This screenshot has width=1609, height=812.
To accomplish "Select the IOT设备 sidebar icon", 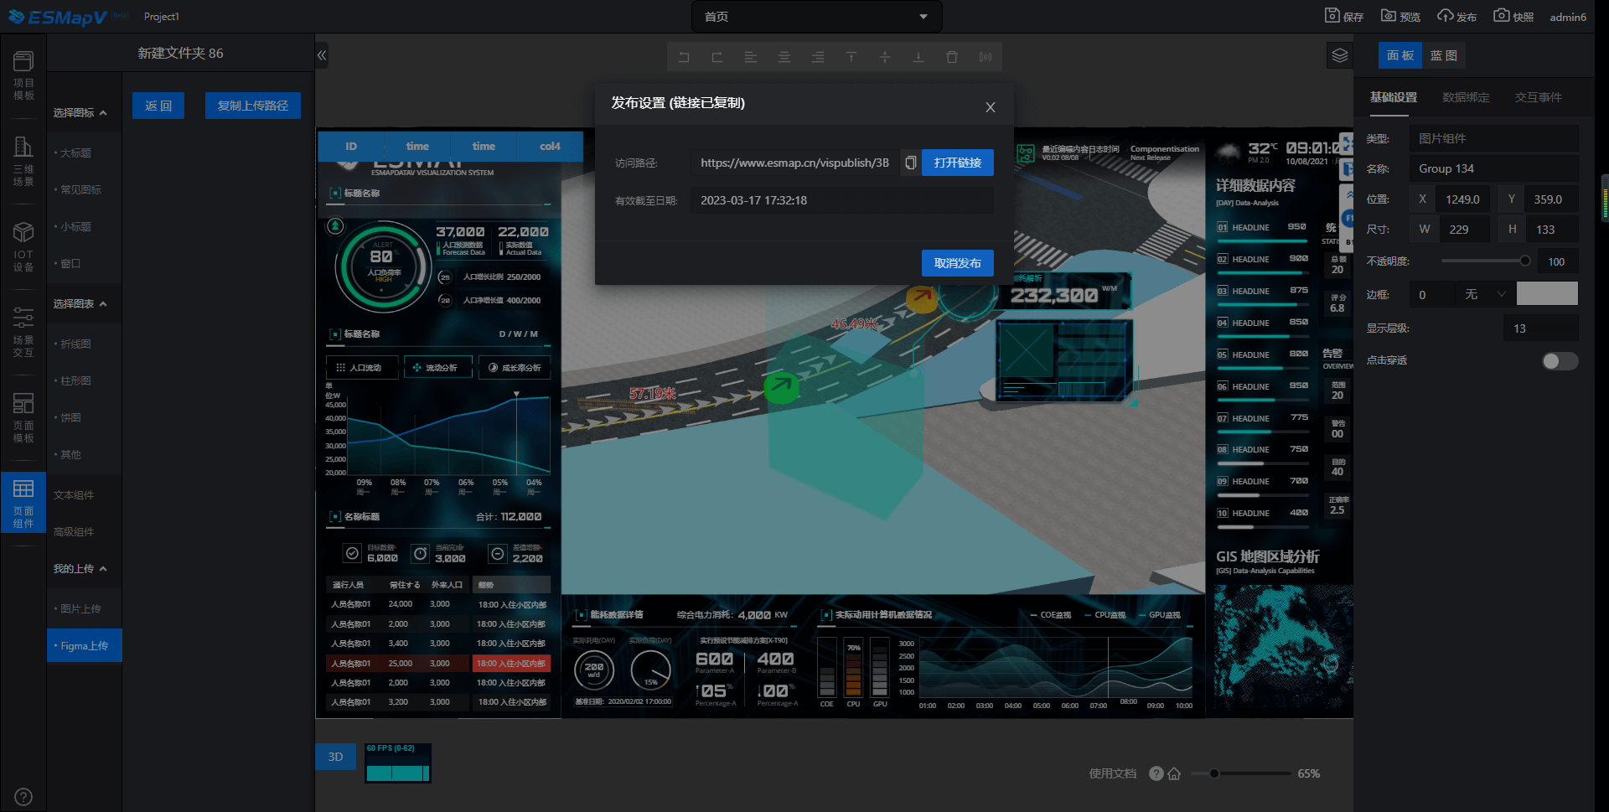I will (x=23, y=247).
